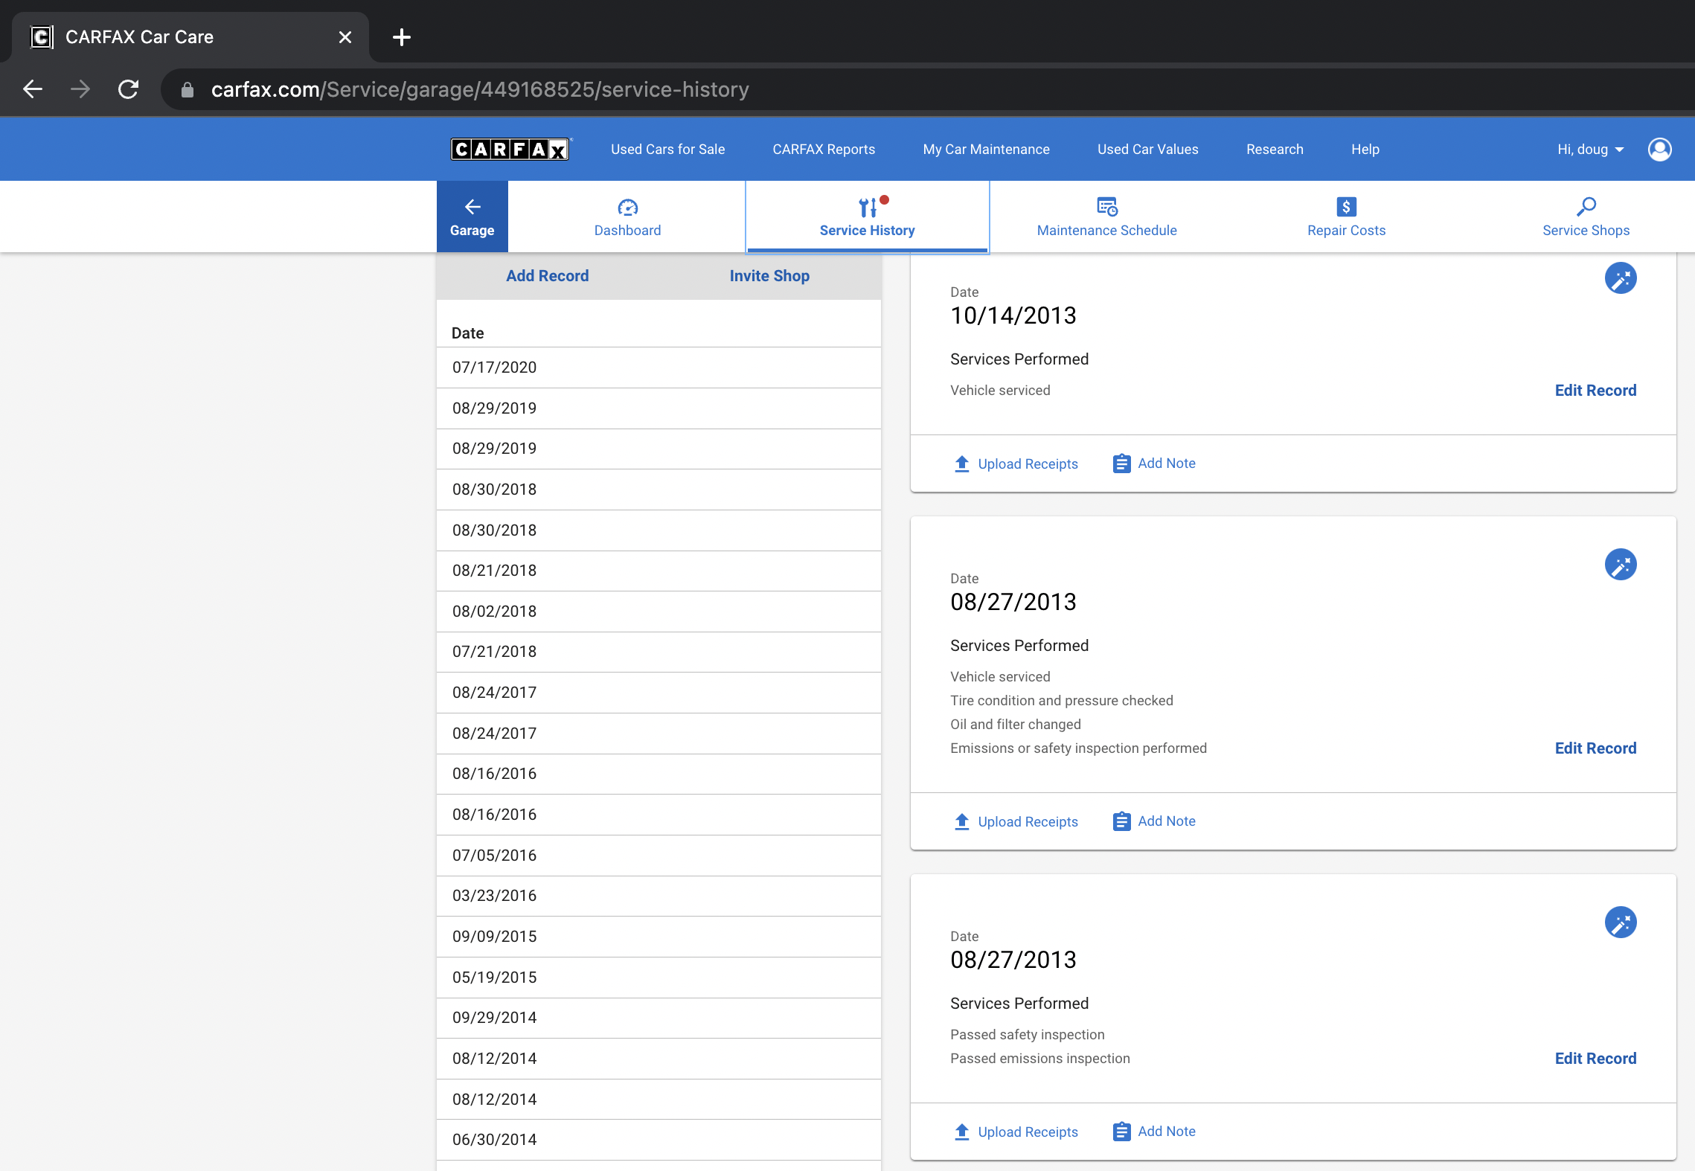Open the Research menu

coord(1275,150)
